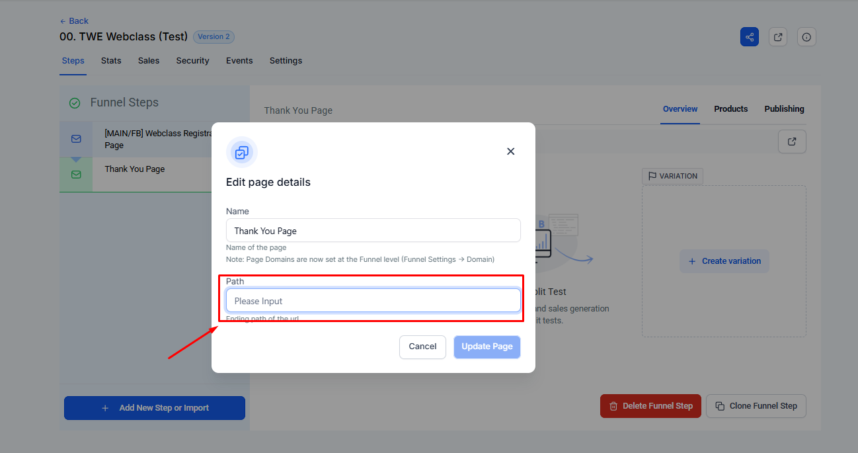Click the Name text field
The height and width of the screenshot is (453, 858).
pyautogui.click(x=373, y=231)
